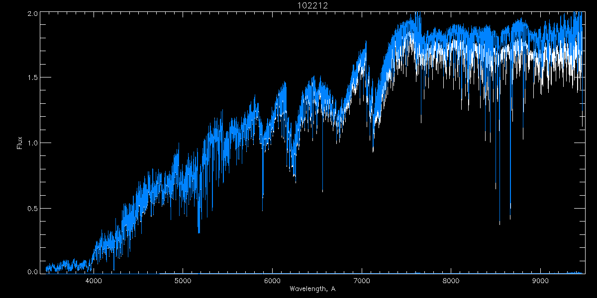Click the 6000 wavelength tick label
The width and height of the screenshot is (597, 298).
point(272,281)
